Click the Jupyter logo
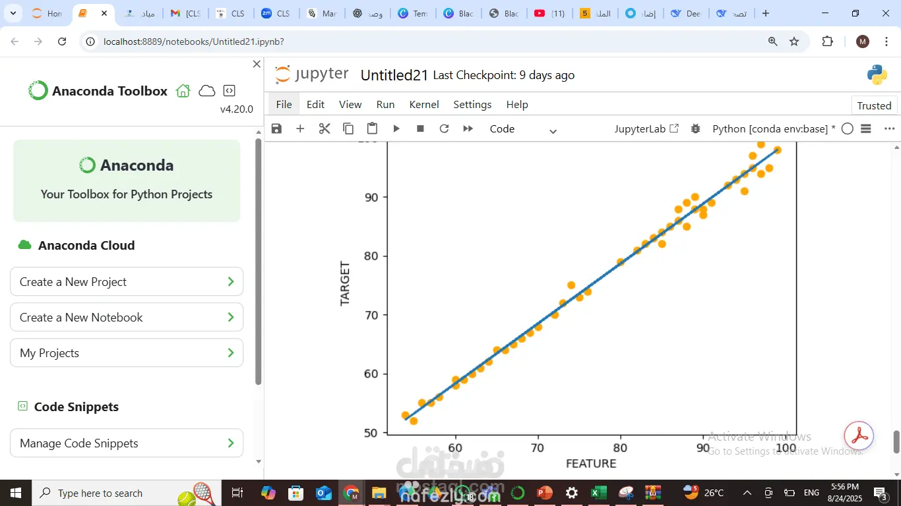The width and height of the screenshot is (901, 506). [311, 74]
